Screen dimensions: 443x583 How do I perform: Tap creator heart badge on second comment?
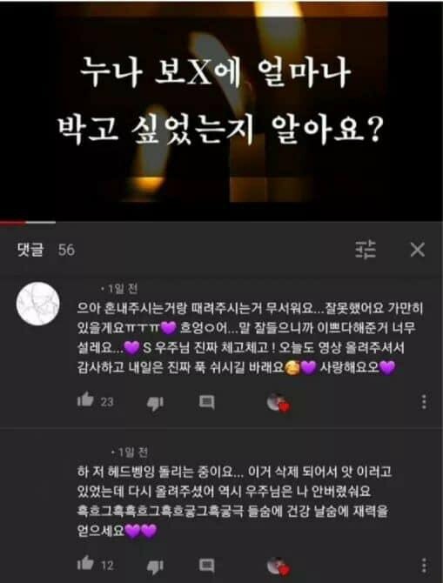coord(279,566)
